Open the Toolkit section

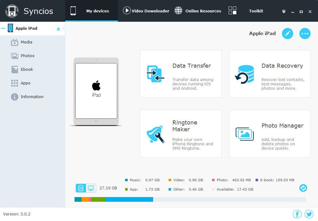pos(256,11)
